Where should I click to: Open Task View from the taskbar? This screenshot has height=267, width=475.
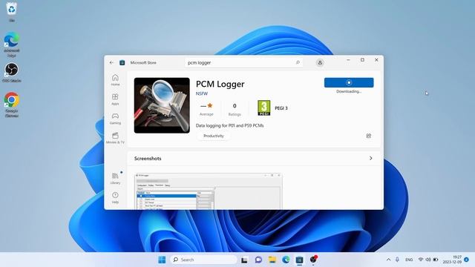[x=244, y=260]
